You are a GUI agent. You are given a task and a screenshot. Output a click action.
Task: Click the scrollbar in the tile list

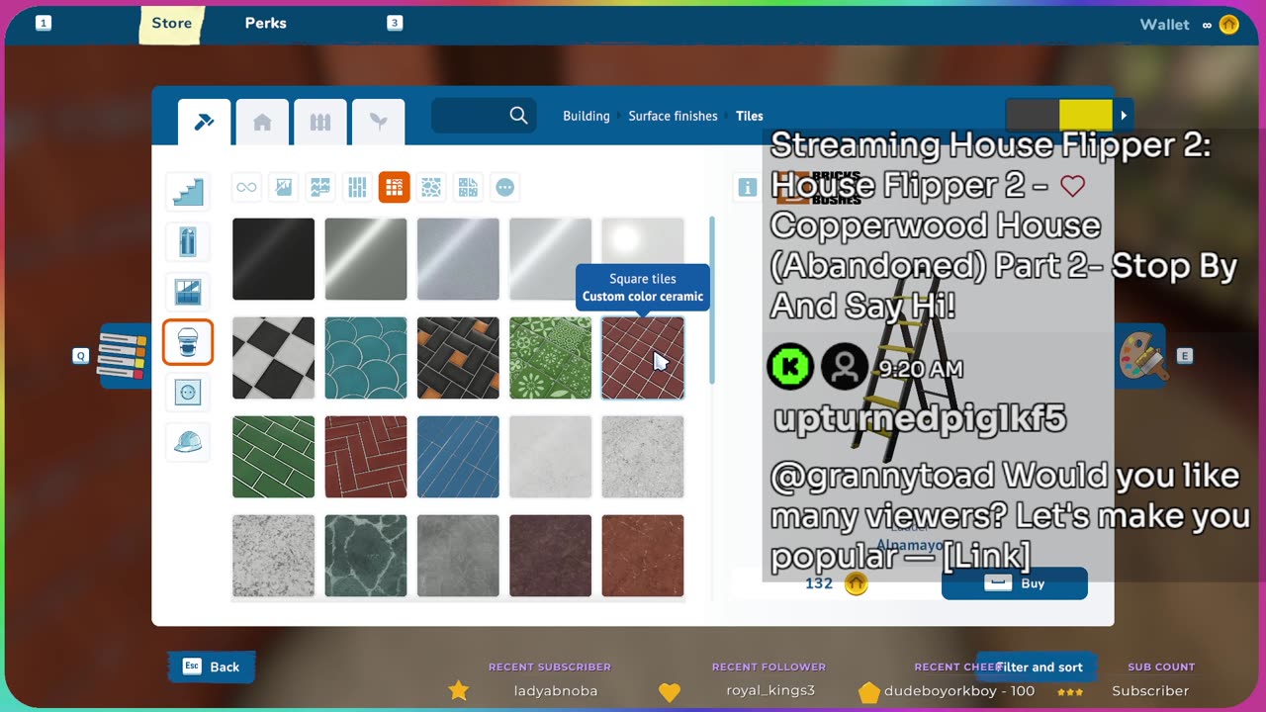712,300
